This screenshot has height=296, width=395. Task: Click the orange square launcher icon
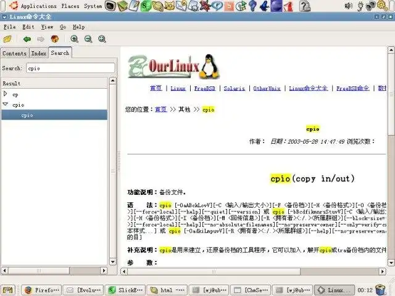[x=229, y=6]
